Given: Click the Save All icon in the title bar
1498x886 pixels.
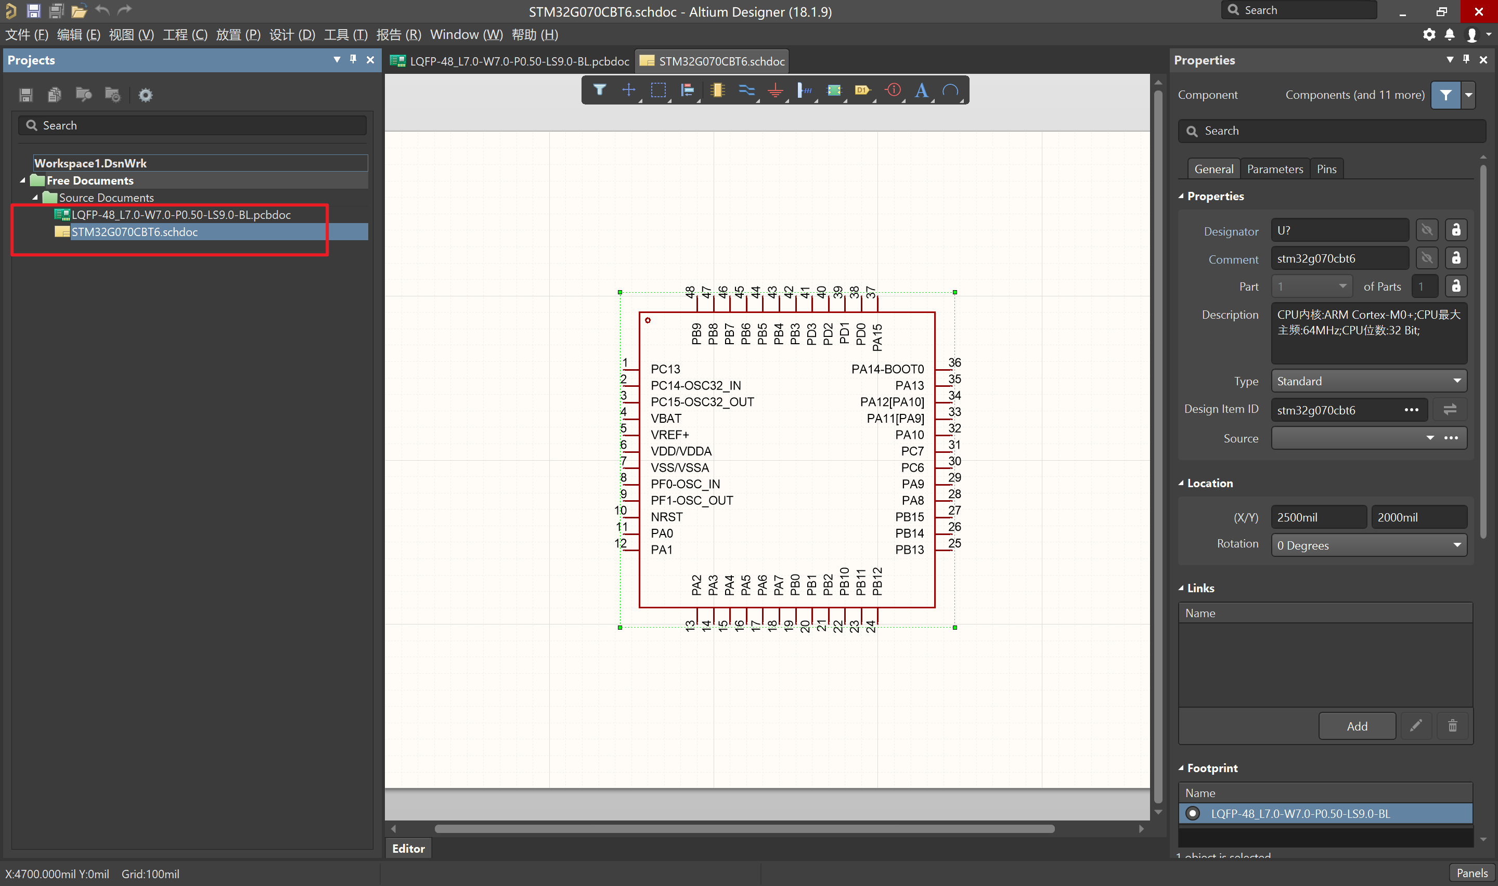Looking at the screenshot, I should (56, 11).
